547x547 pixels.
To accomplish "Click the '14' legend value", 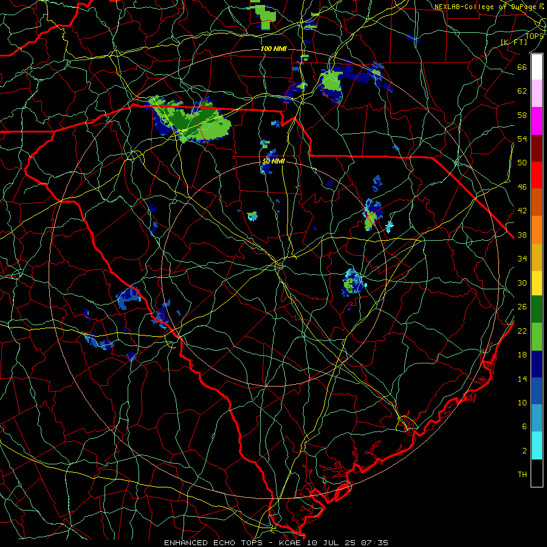I will 522,379.
